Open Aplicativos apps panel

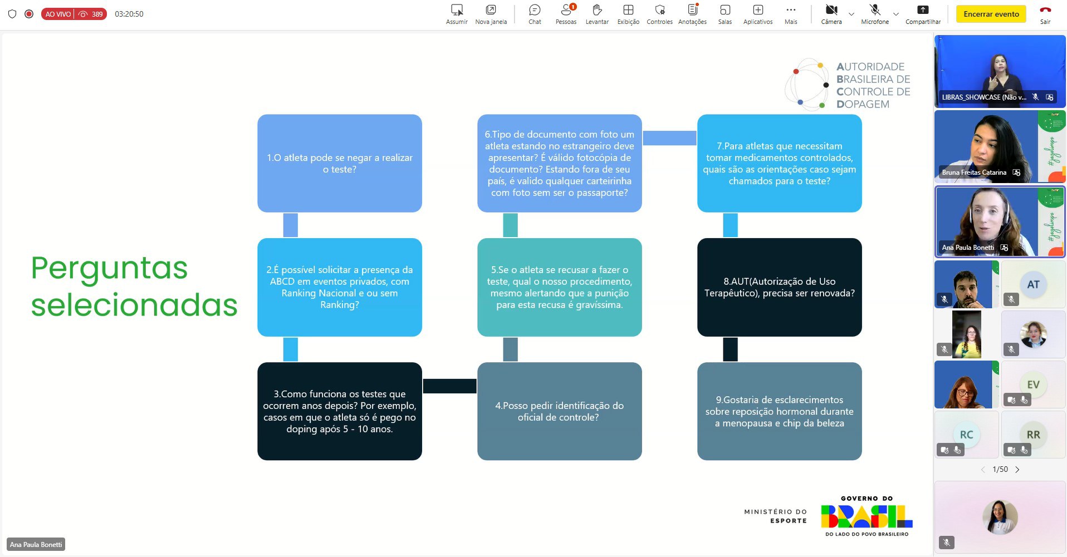coord(758,14)
